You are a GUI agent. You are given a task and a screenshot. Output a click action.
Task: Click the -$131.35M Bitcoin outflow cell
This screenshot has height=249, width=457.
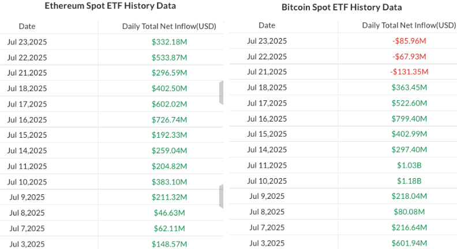point(409,71)
